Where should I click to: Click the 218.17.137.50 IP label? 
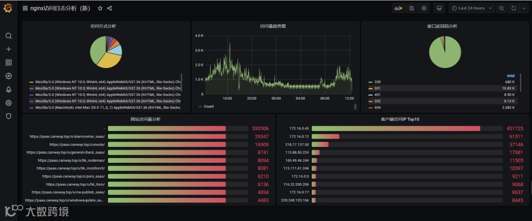tap(297, 145)
